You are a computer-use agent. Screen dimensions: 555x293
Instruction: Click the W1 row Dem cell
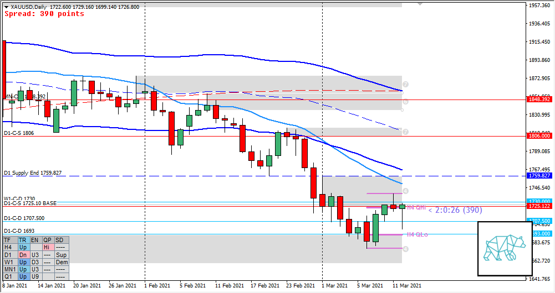point(62,262)
